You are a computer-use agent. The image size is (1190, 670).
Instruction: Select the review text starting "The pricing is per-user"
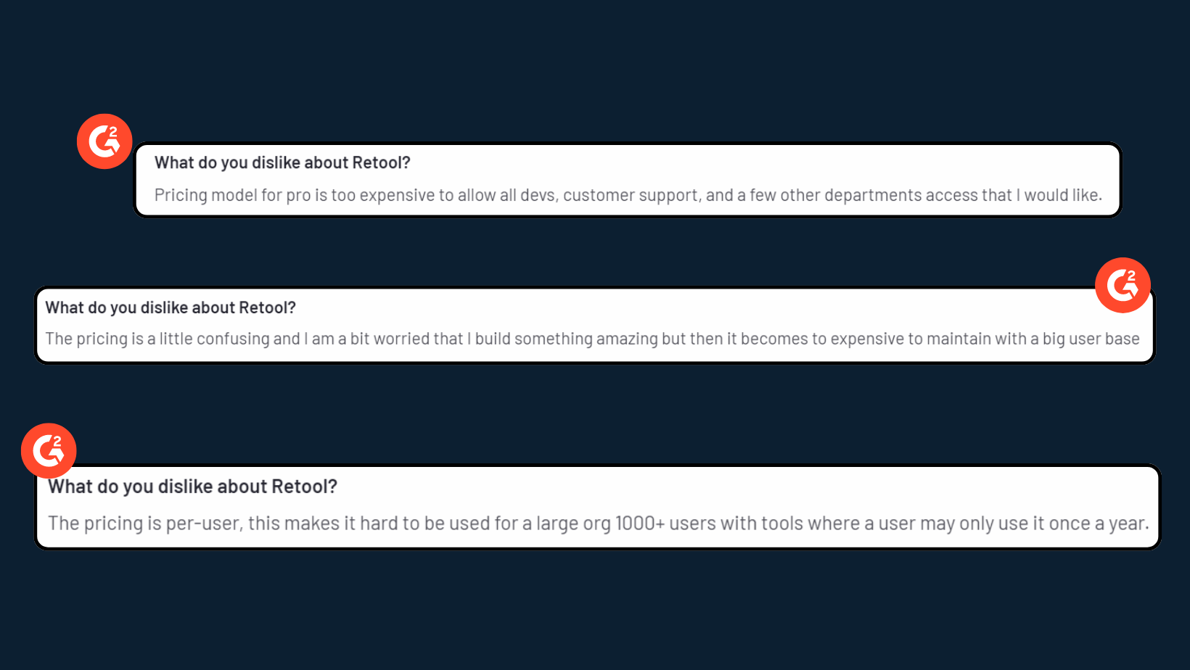(598, 524)
